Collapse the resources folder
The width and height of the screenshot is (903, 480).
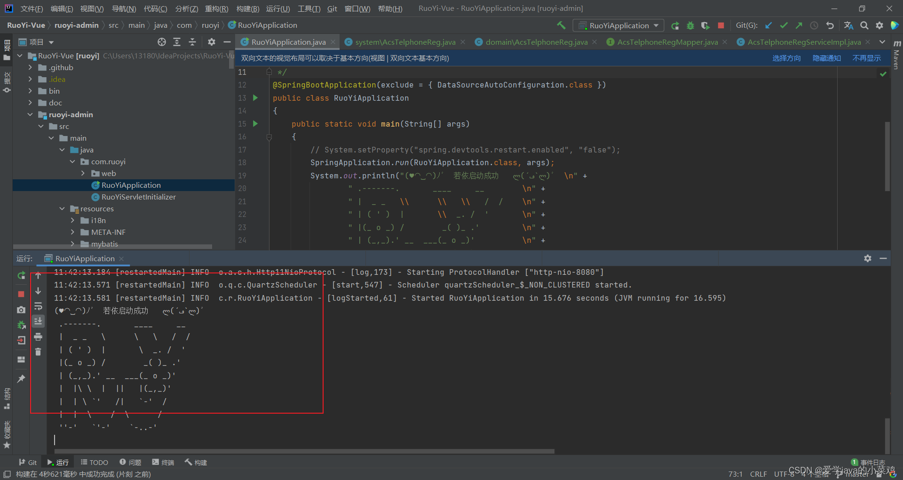click(62, 208)
